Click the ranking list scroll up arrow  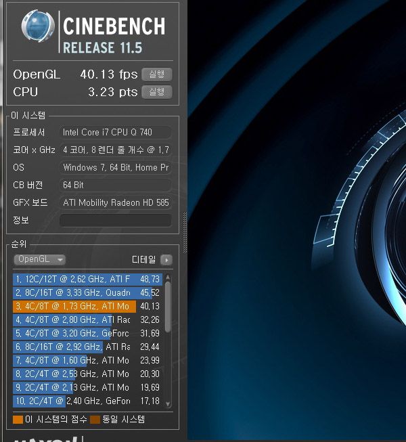click(168, 277)
